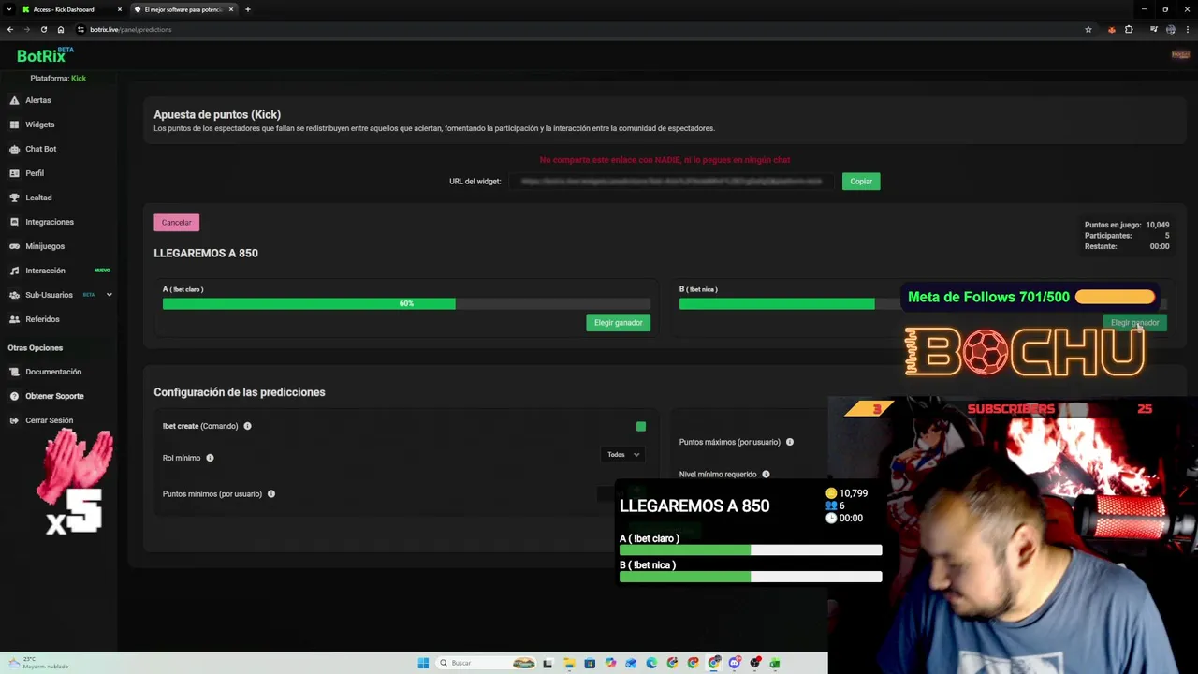
Task: Show info for Nivel mínimo requerido
Action: point(766,475)
